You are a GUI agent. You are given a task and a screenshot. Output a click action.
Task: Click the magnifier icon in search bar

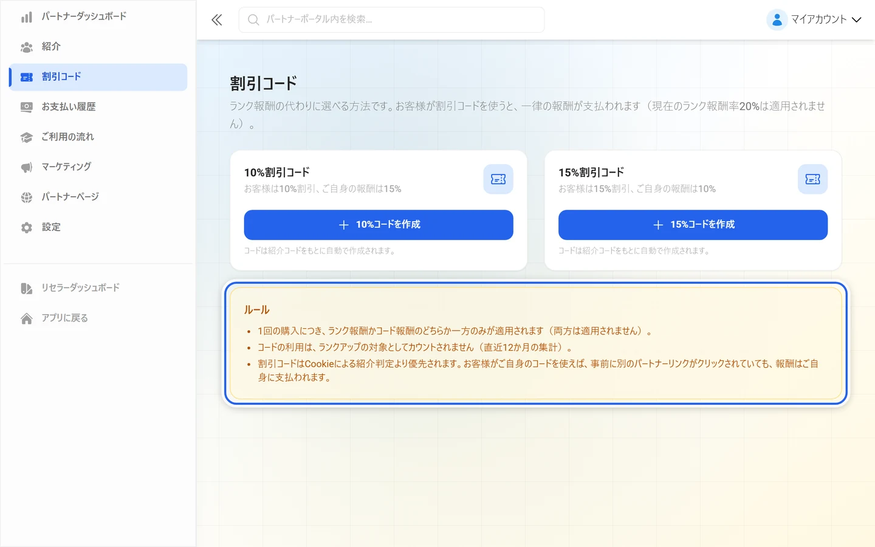[x=253, y=20]
